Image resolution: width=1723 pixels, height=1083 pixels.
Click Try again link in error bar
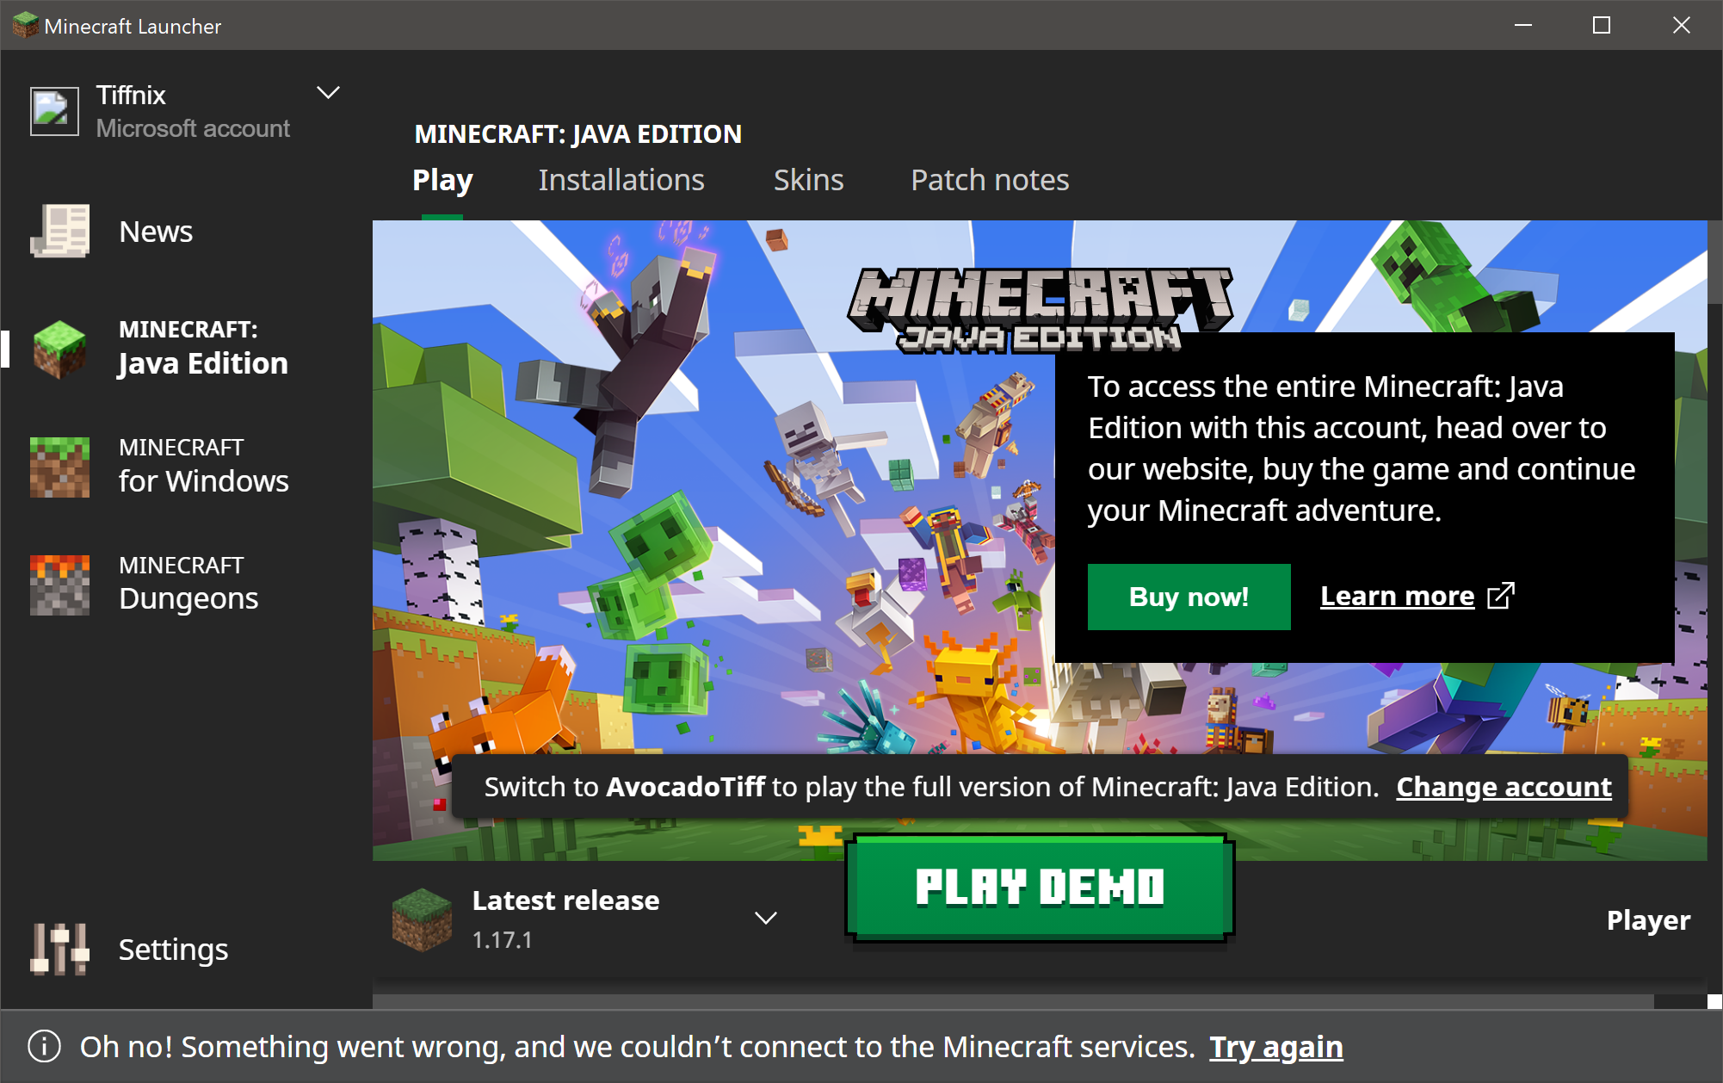tap(1275, 1047)
